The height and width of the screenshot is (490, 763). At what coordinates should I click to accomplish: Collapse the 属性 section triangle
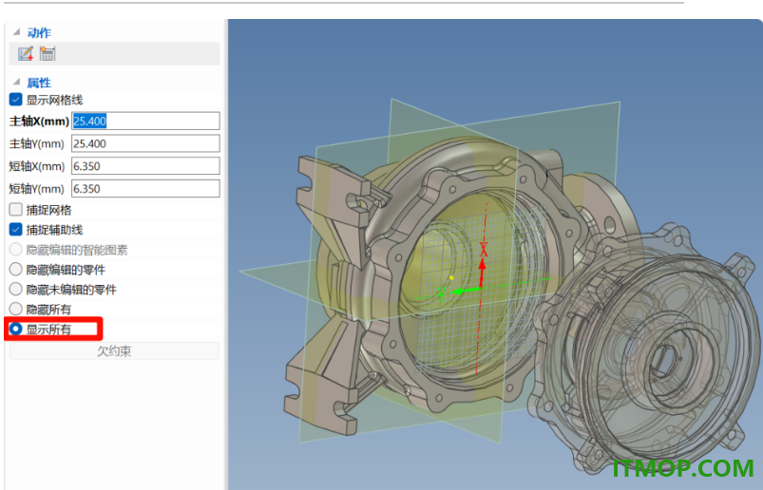click(16, 82)
